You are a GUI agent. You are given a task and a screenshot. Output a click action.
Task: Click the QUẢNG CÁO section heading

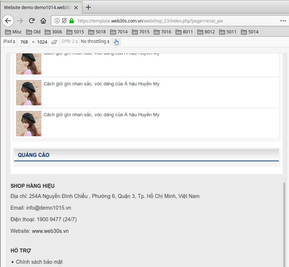[x=33, y=155]
